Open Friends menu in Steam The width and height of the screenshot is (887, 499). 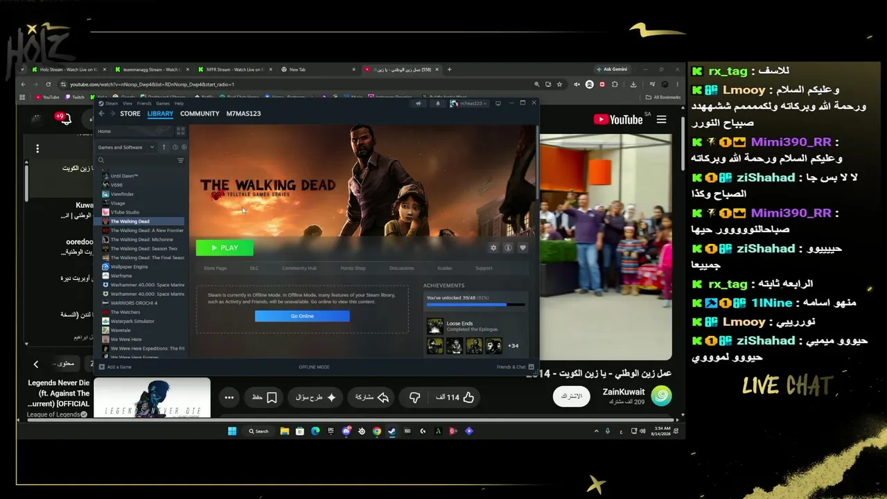pos(144,103)
